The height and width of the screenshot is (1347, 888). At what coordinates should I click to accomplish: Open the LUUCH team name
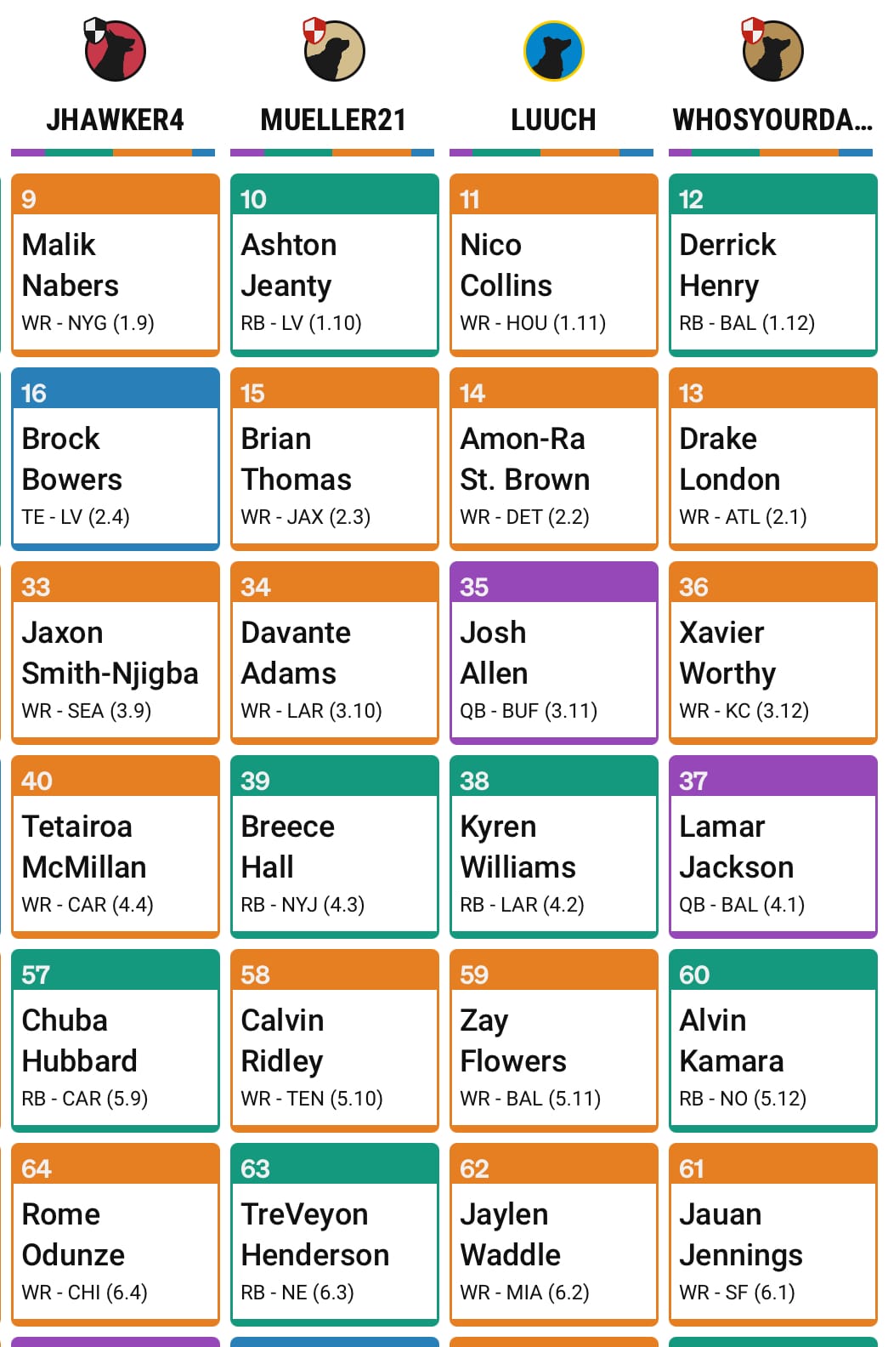554,120
